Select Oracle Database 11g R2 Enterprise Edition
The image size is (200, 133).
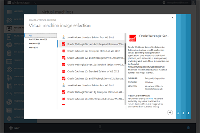click(91, 99)
